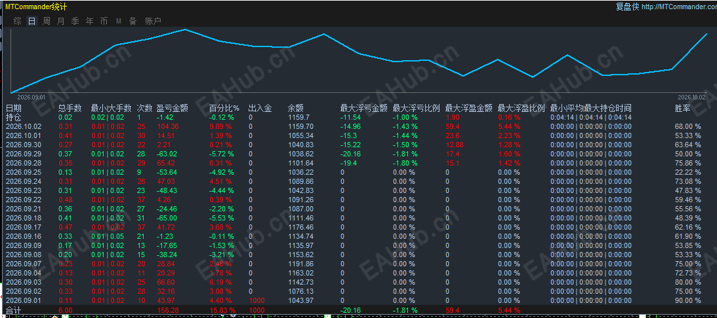Select the 2026.09.28 date row
Screen dimensions: 717x318
(x=24, y=163)
